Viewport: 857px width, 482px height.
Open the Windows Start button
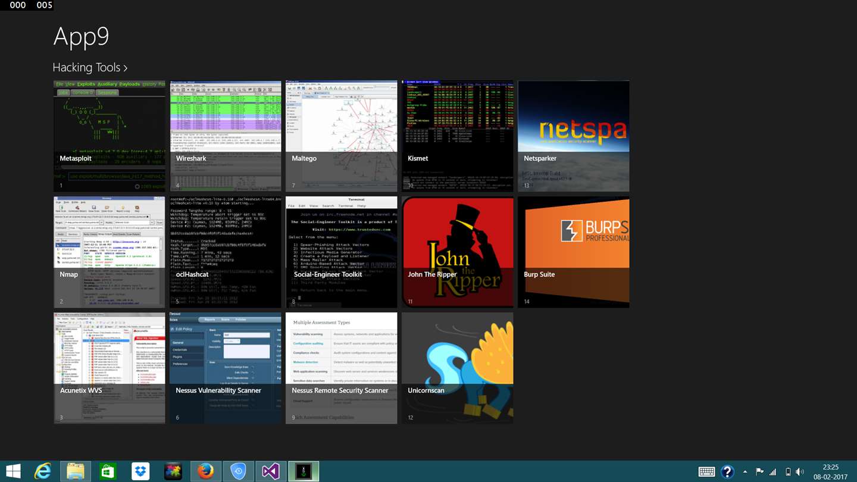coord(13,471)
